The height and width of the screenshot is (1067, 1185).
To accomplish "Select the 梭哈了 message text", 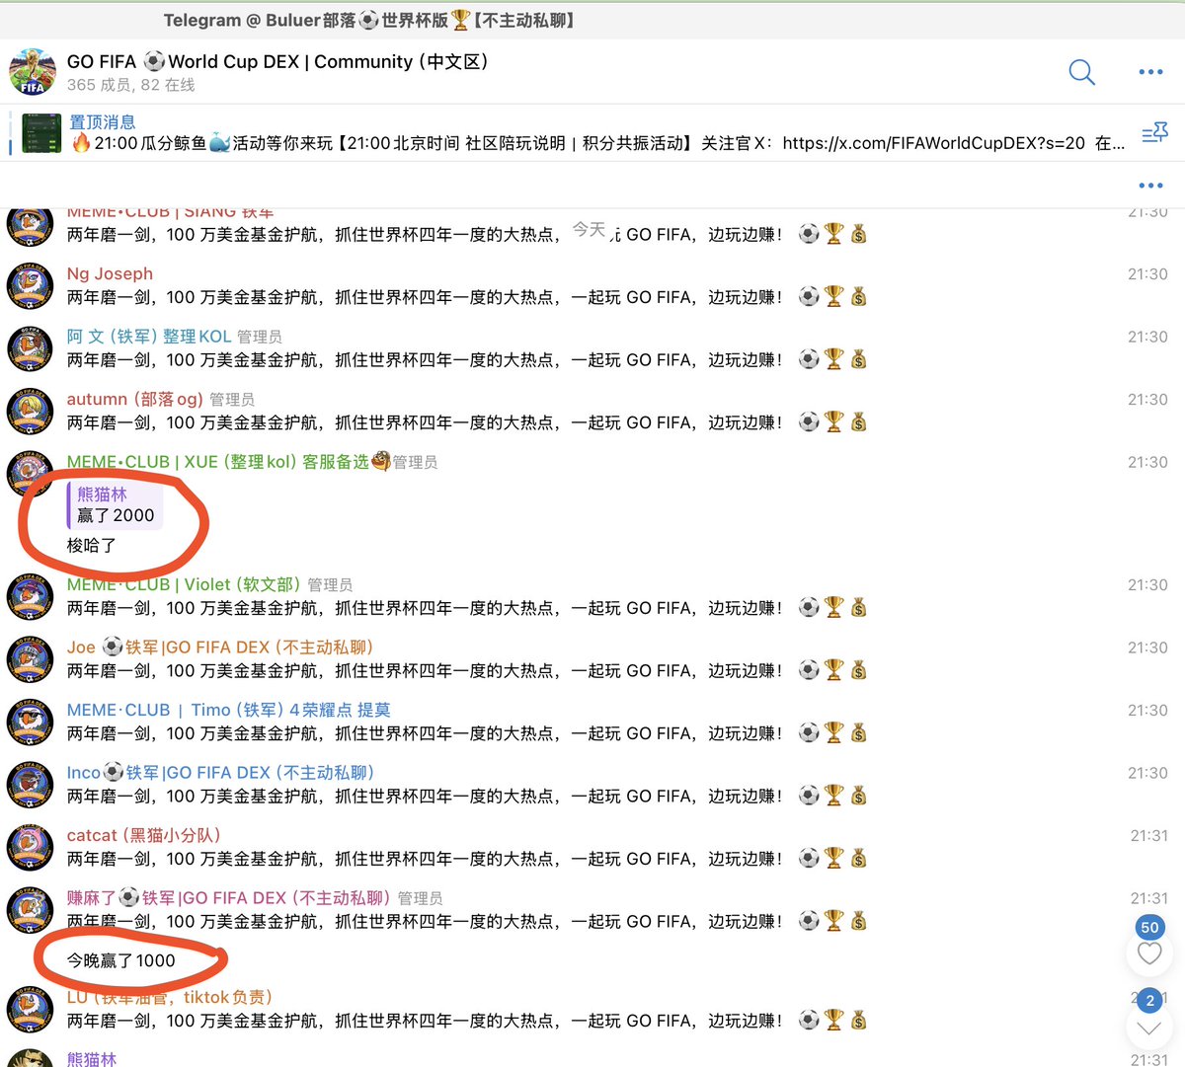I will [x=92, y=545].
